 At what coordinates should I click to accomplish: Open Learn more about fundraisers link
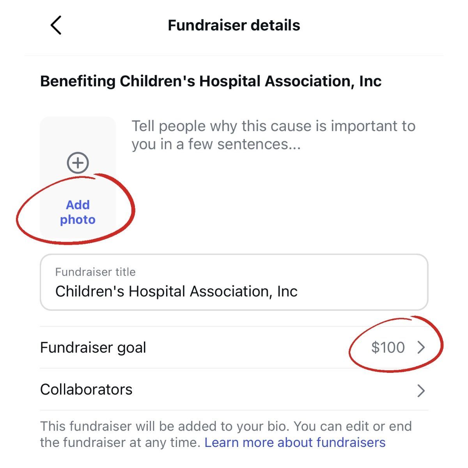[x=295, y=443]
